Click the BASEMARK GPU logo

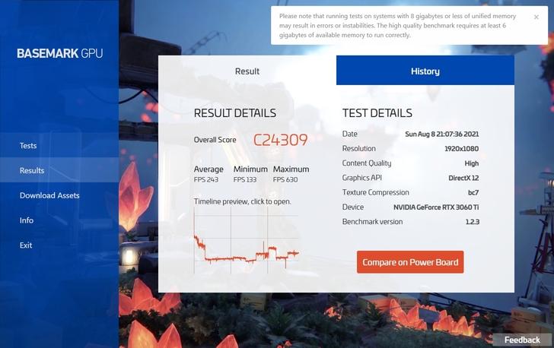coord(59,53)
